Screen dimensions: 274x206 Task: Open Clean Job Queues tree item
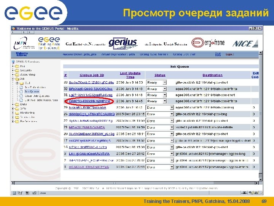click(x=37, y=96)
